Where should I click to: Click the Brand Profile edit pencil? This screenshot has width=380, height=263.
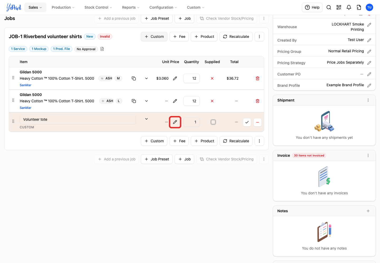[369, 85]
